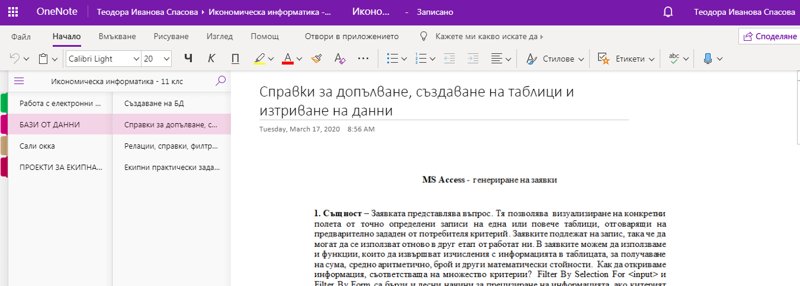
Task: Click the Кажете ми какво искате search box
Action: click(x=489, y=36)
